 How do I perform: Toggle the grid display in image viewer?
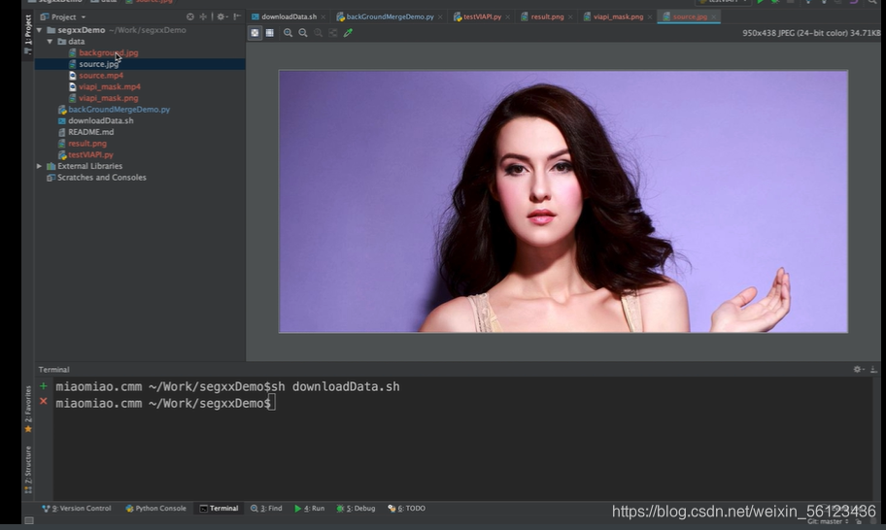coord(270,33)
